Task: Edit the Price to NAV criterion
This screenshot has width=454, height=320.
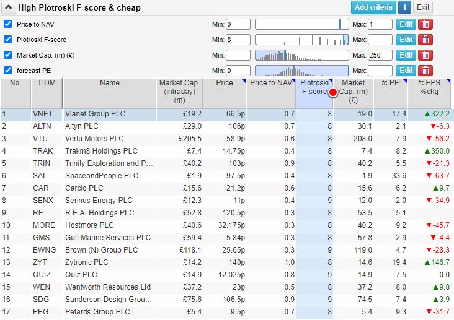Action: (406, 24)
